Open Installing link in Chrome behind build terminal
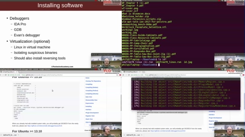The image size is (245, 137). coord(212,112)
